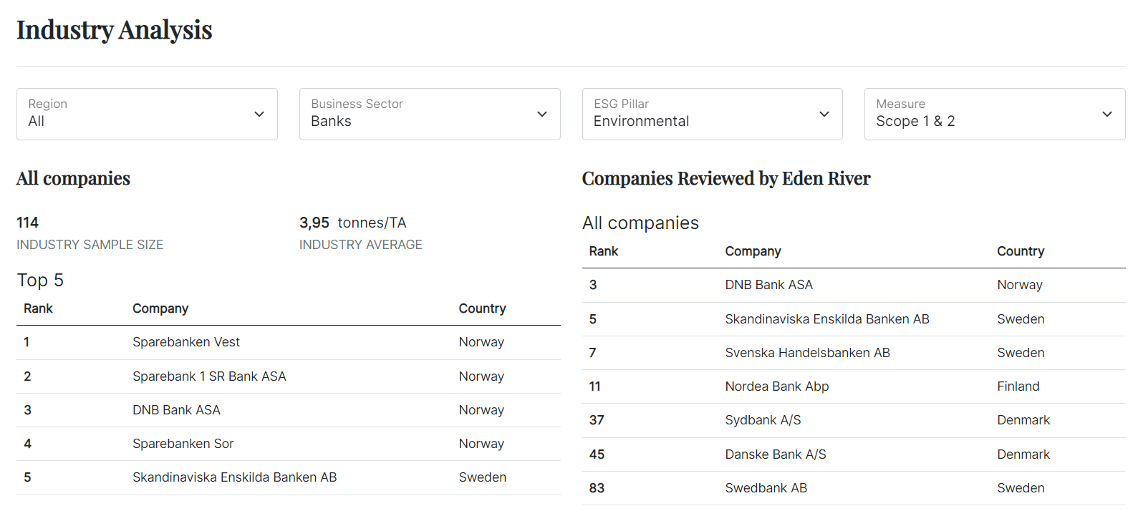Open the Region dropdown set to All
The height and width of the screenshot is (511, 1138).
point(147,114)
